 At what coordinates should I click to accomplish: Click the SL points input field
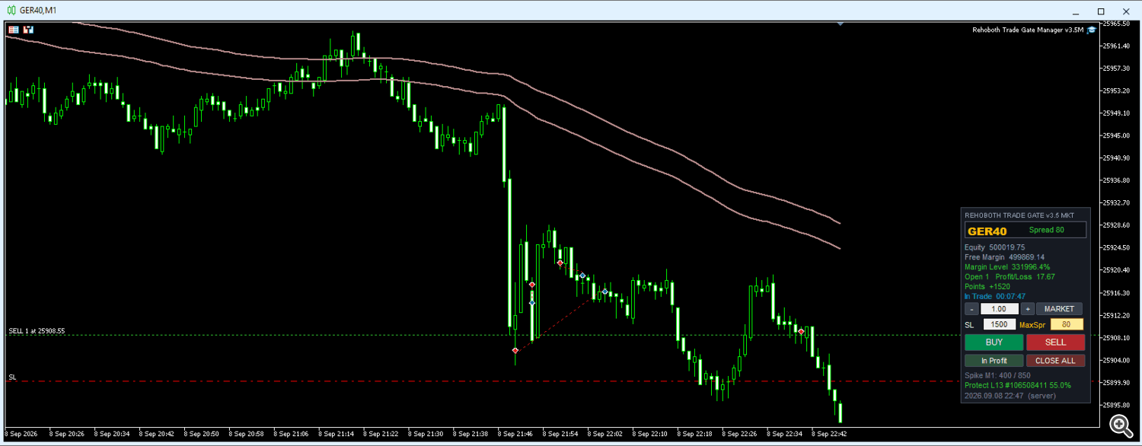(x=999, y=324)
